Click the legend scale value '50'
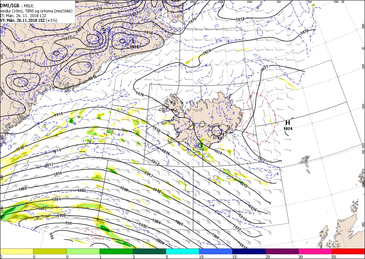The height and width of the screenshot is (259, 365). [334, 257]
